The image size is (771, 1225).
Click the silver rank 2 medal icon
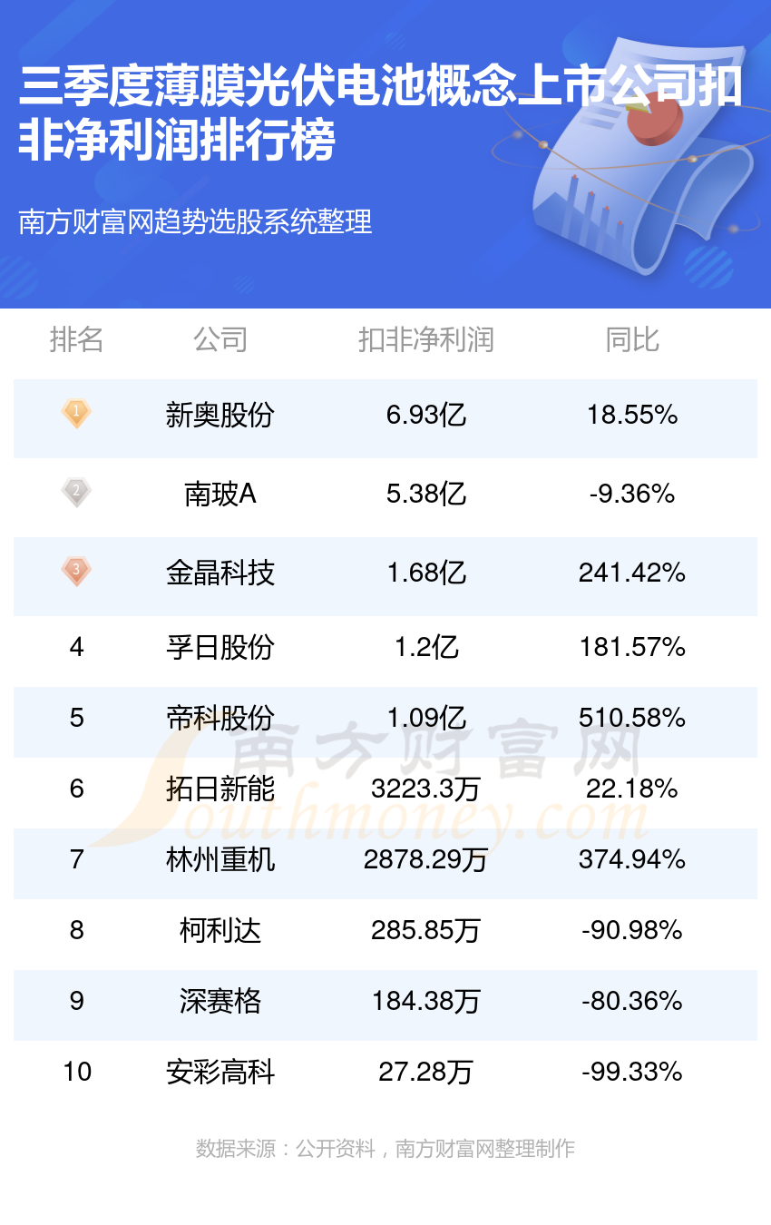(76, 493)
